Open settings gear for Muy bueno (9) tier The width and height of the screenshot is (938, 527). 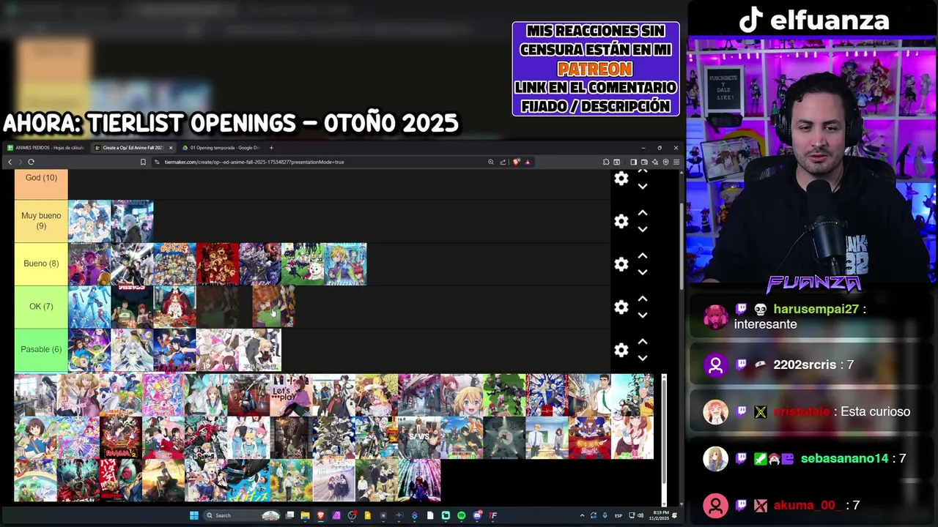pos(621,221)
